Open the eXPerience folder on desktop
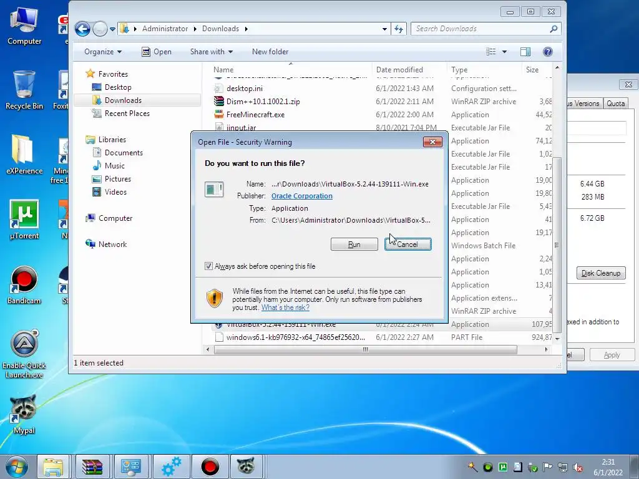 [x=24, y=155]
